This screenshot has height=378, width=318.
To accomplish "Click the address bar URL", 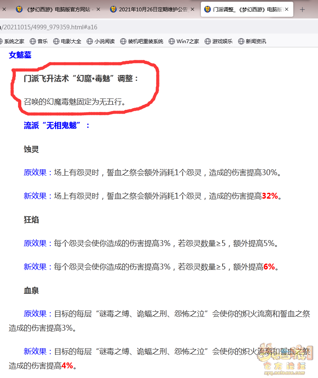I will [x=50, y=27].
